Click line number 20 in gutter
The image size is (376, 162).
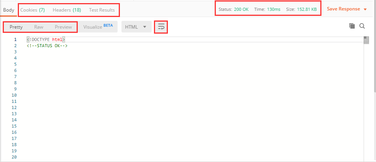pyautogui.click(x=14, y=157)
